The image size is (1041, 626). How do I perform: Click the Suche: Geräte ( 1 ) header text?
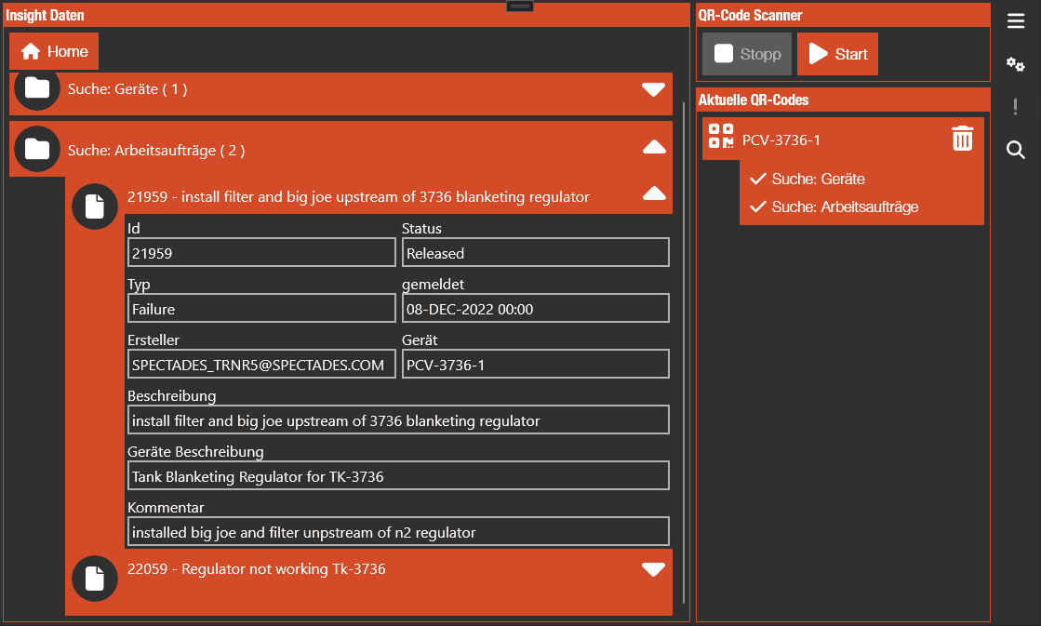127,89
